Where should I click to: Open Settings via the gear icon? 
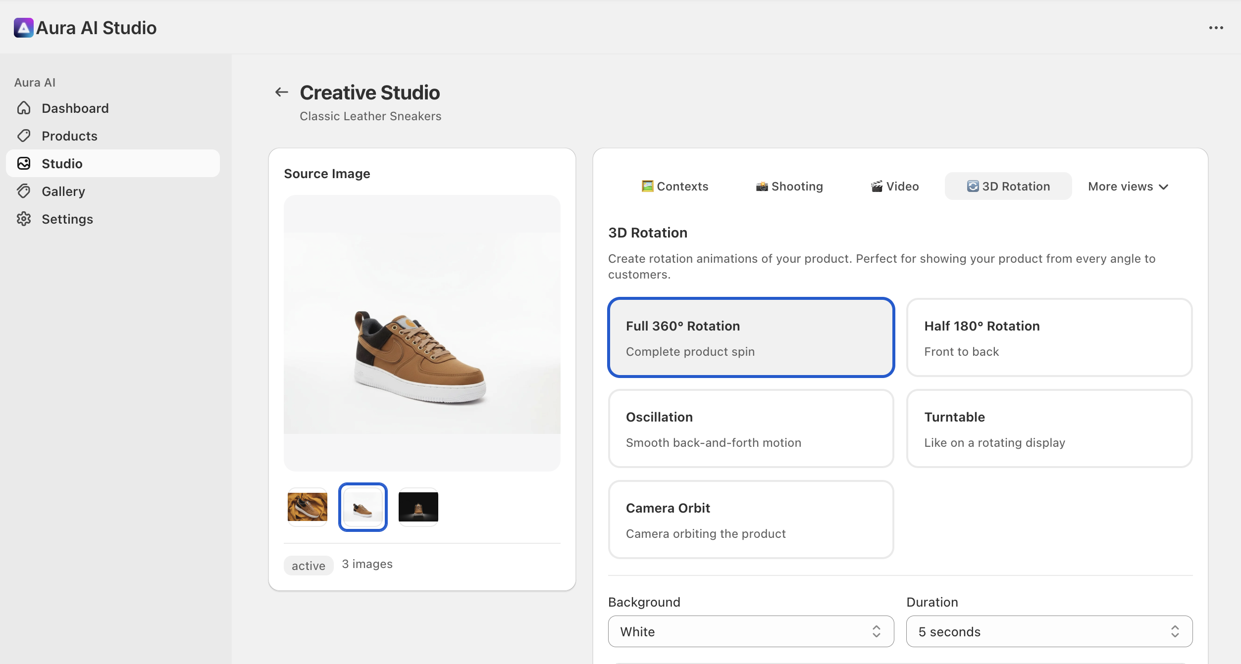point(24,219)
